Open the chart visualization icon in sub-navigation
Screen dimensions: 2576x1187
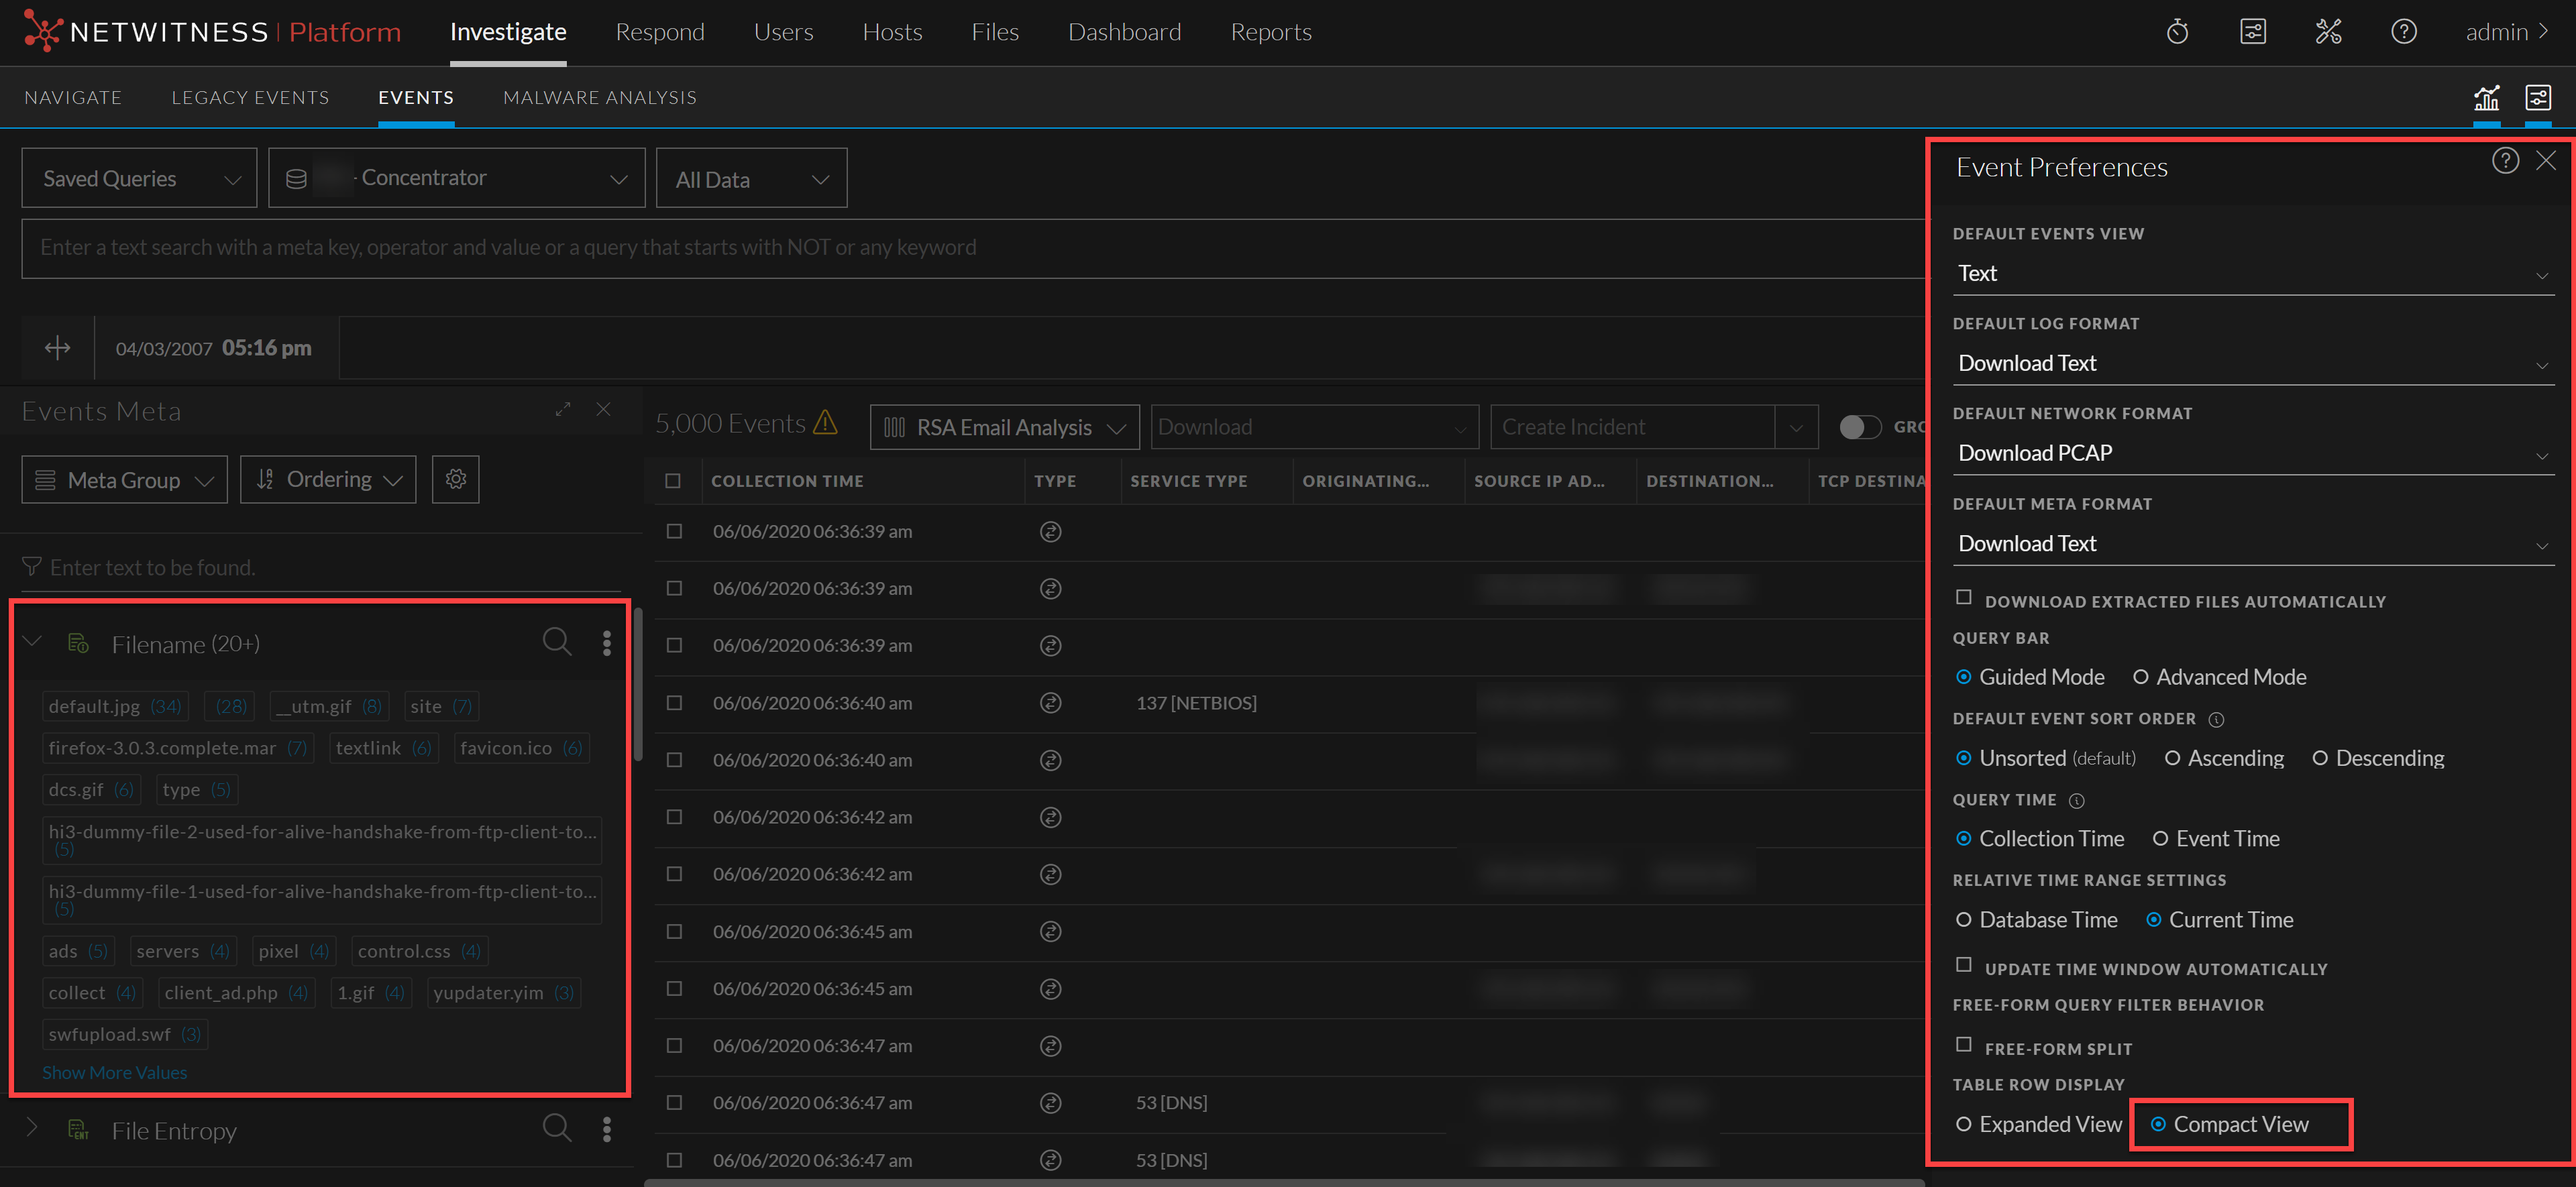tap(2486, 98)
